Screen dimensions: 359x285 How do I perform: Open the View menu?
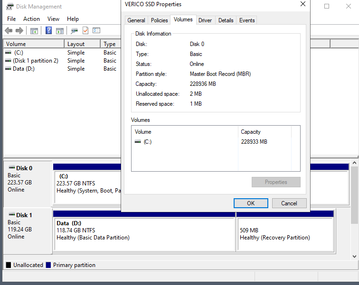(53, 19)
